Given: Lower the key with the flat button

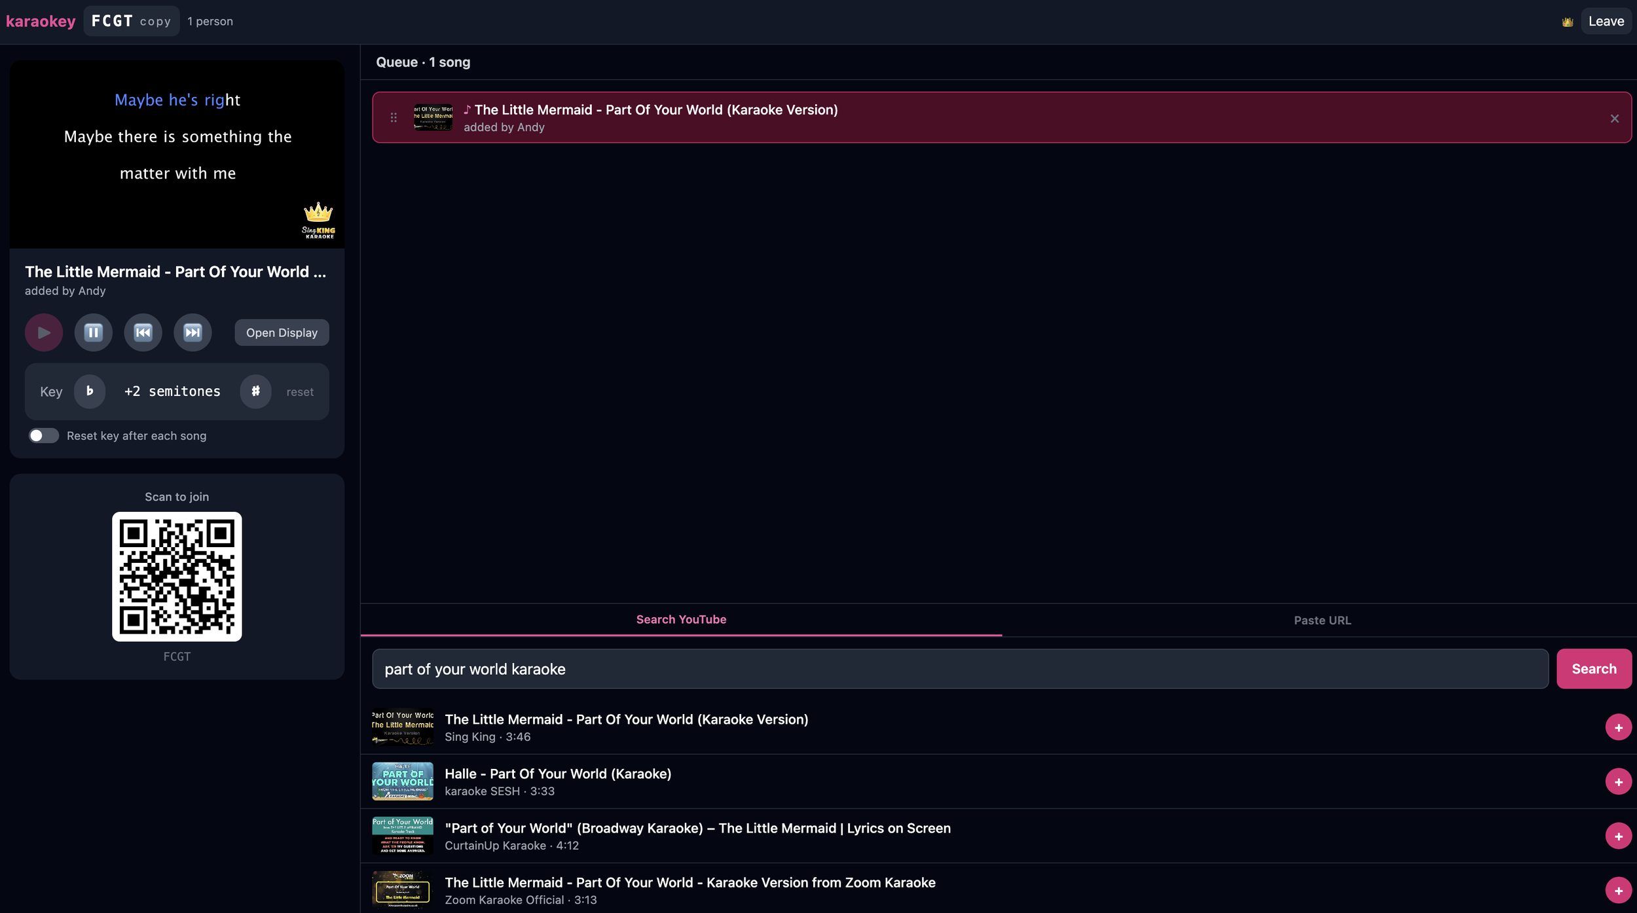Looking at the screenshot, I should click(90, 391).
